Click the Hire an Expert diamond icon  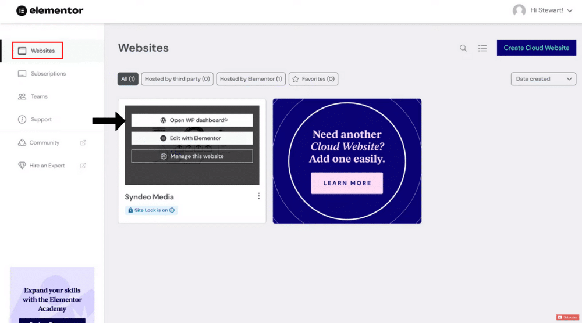(22, 166)
